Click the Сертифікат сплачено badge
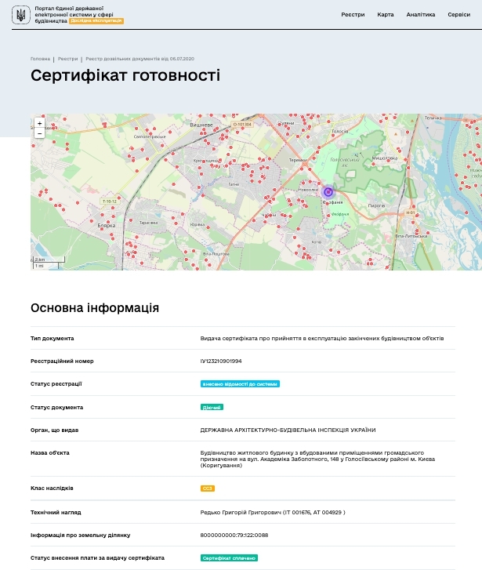The width and height of the screenshot is (482, 570). click(x=229, y=558)
